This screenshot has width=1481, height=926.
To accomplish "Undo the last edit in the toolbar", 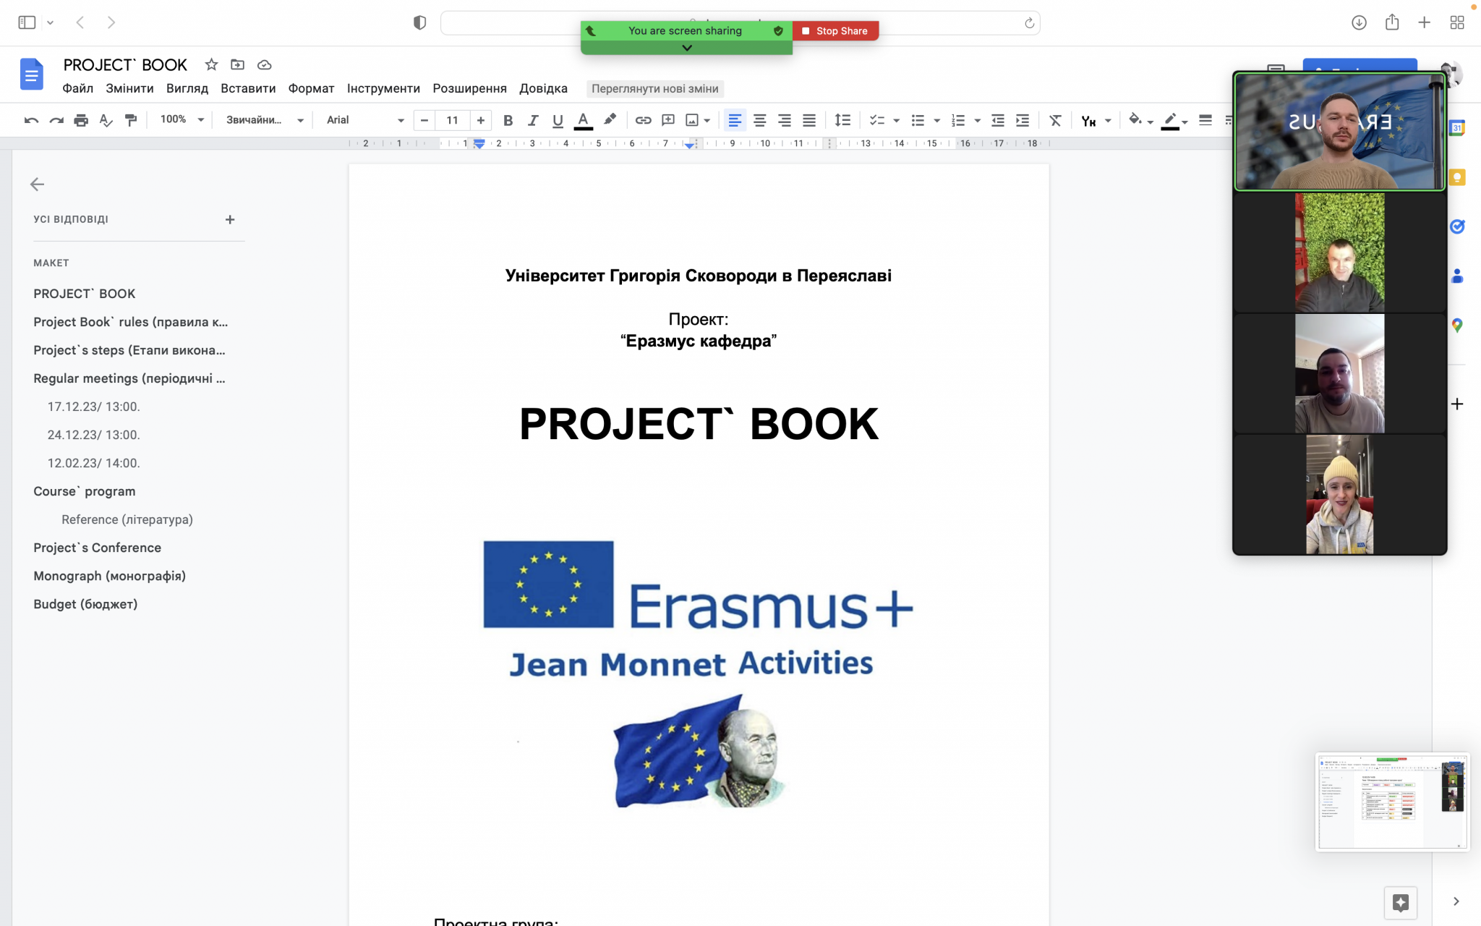I will pyautogui.click(x=31, y=120).
